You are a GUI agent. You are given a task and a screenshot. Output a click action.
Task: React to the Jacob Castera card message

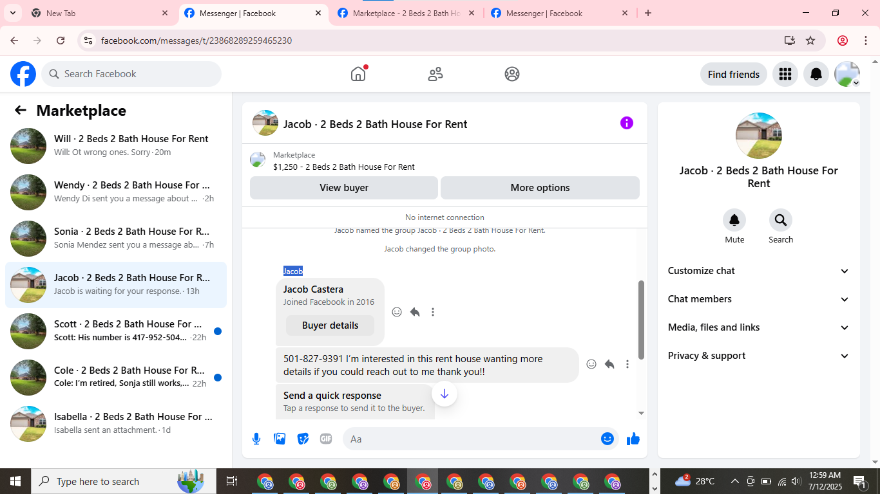pyautogui.click(x=397, y=312)
